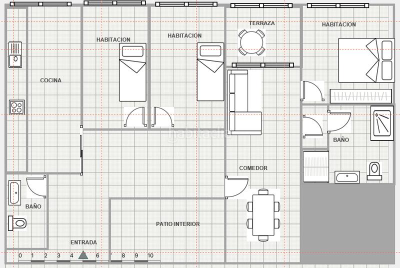Select the washbasin in the right bathroom

[347, 176]
